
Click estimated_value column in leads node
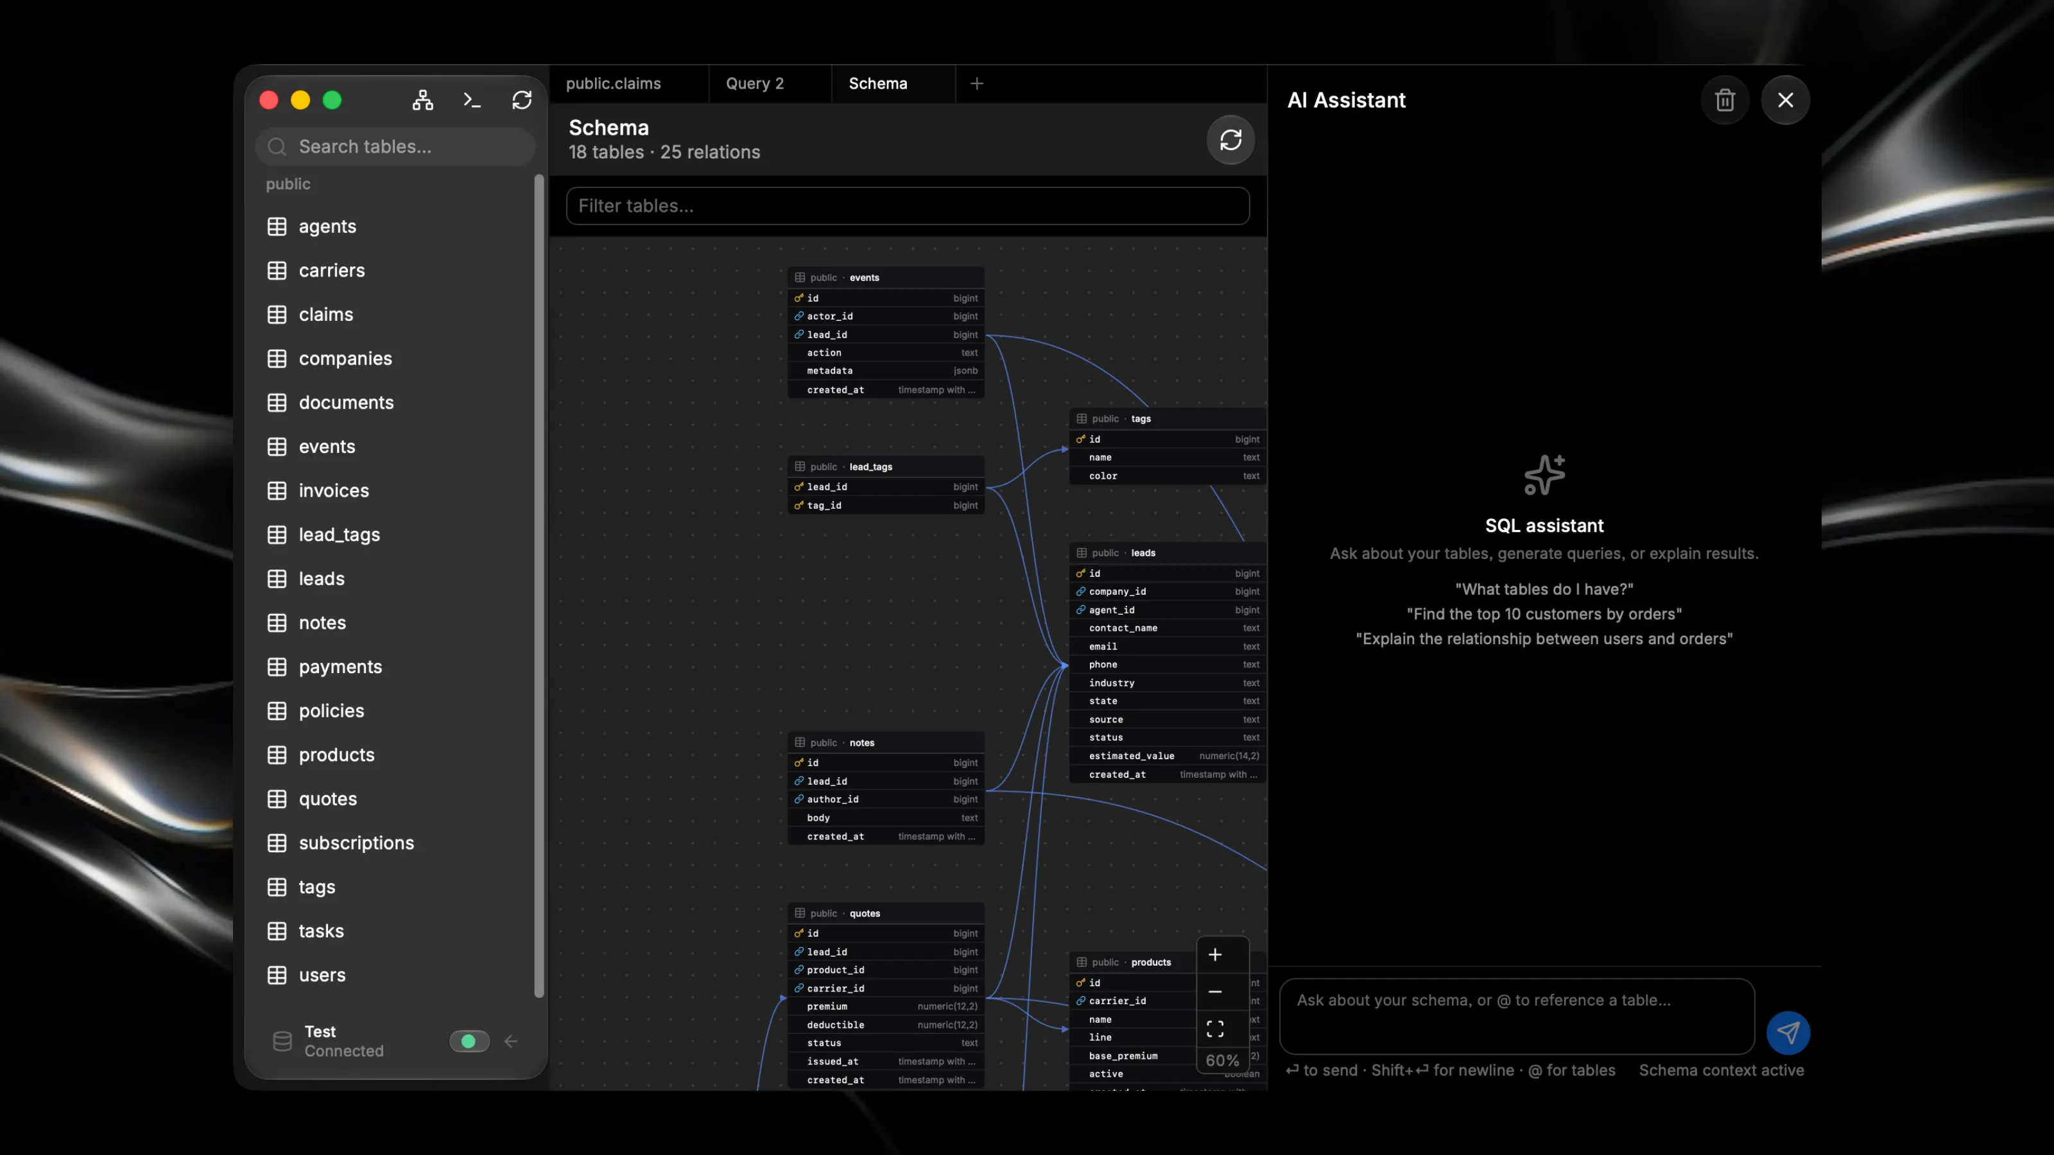1168,756
